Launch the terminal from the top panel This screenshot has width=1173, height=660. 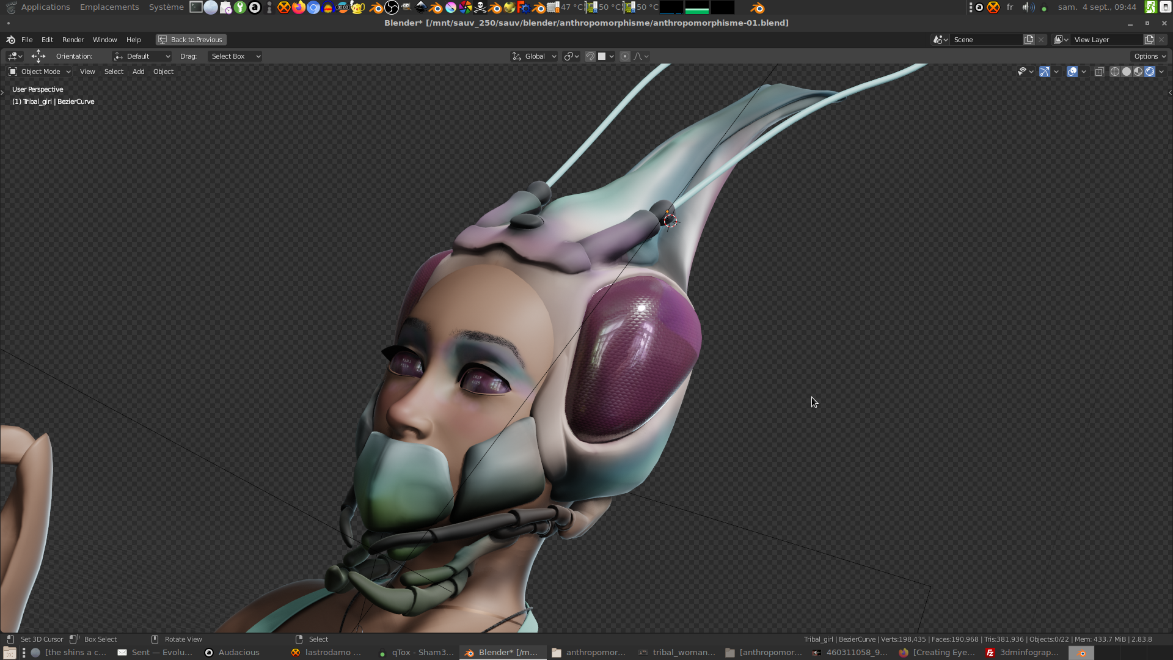click(195, 7)
